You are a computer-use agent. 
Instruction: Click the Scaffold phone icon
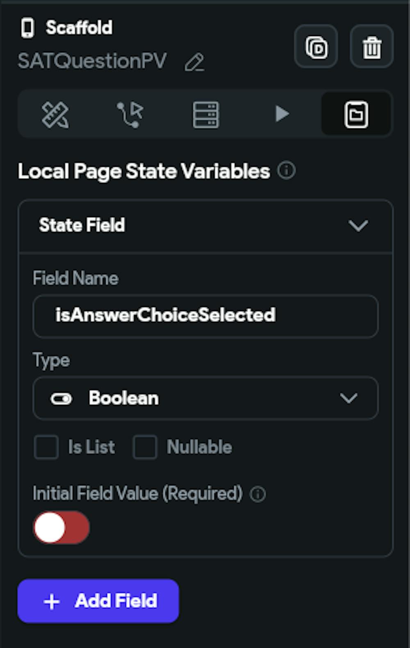27,28
